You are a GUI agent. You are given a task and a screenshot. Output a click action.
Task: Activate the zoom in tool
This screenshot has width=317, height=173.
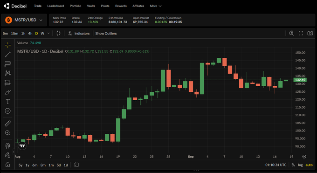coord(7,133)
